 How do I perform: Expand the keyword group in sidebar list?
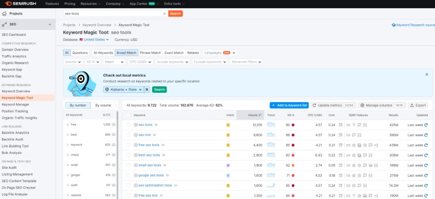pos(68,145)
